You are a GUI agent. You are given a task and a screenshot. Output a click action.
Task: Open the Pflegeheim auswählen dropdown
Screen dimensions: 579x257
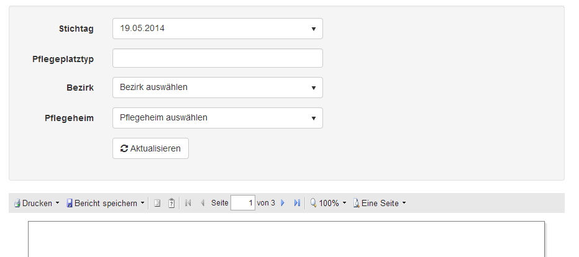click(x=217, y=118)
